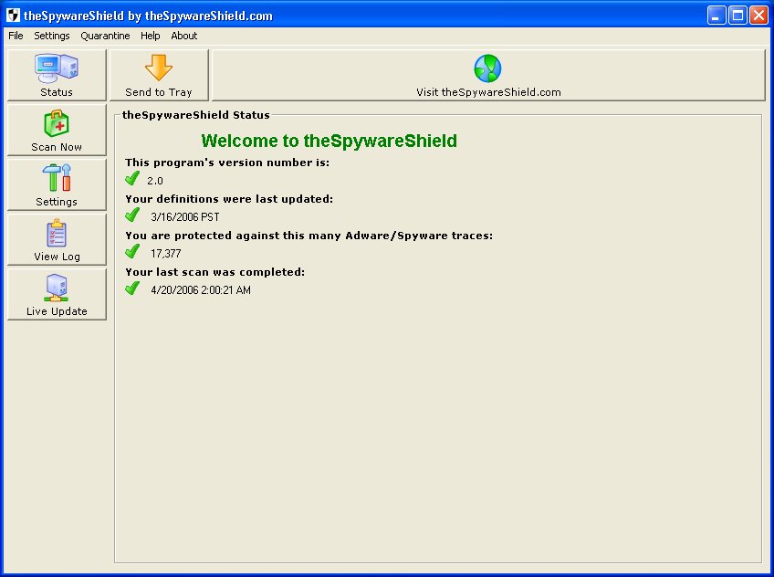Start a scan with Scan Now
The height and width of the screenshot is (577, 774).
pyautogui.click(x=57, y=130)
